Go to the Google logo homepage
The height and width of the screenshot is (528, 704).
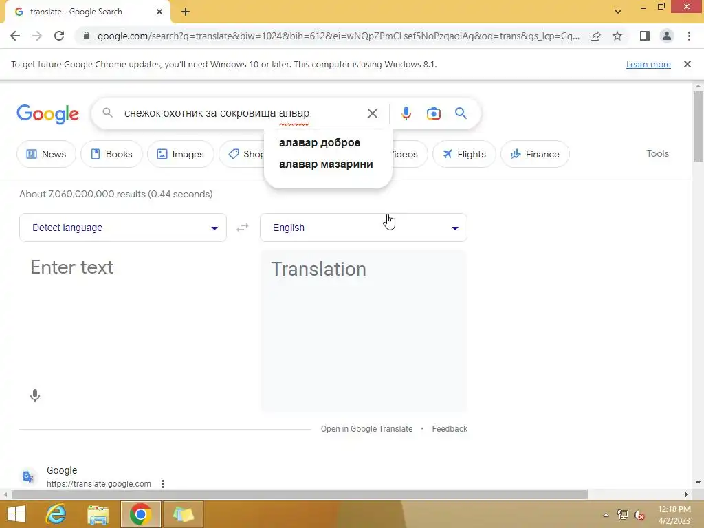coord(47,113)
